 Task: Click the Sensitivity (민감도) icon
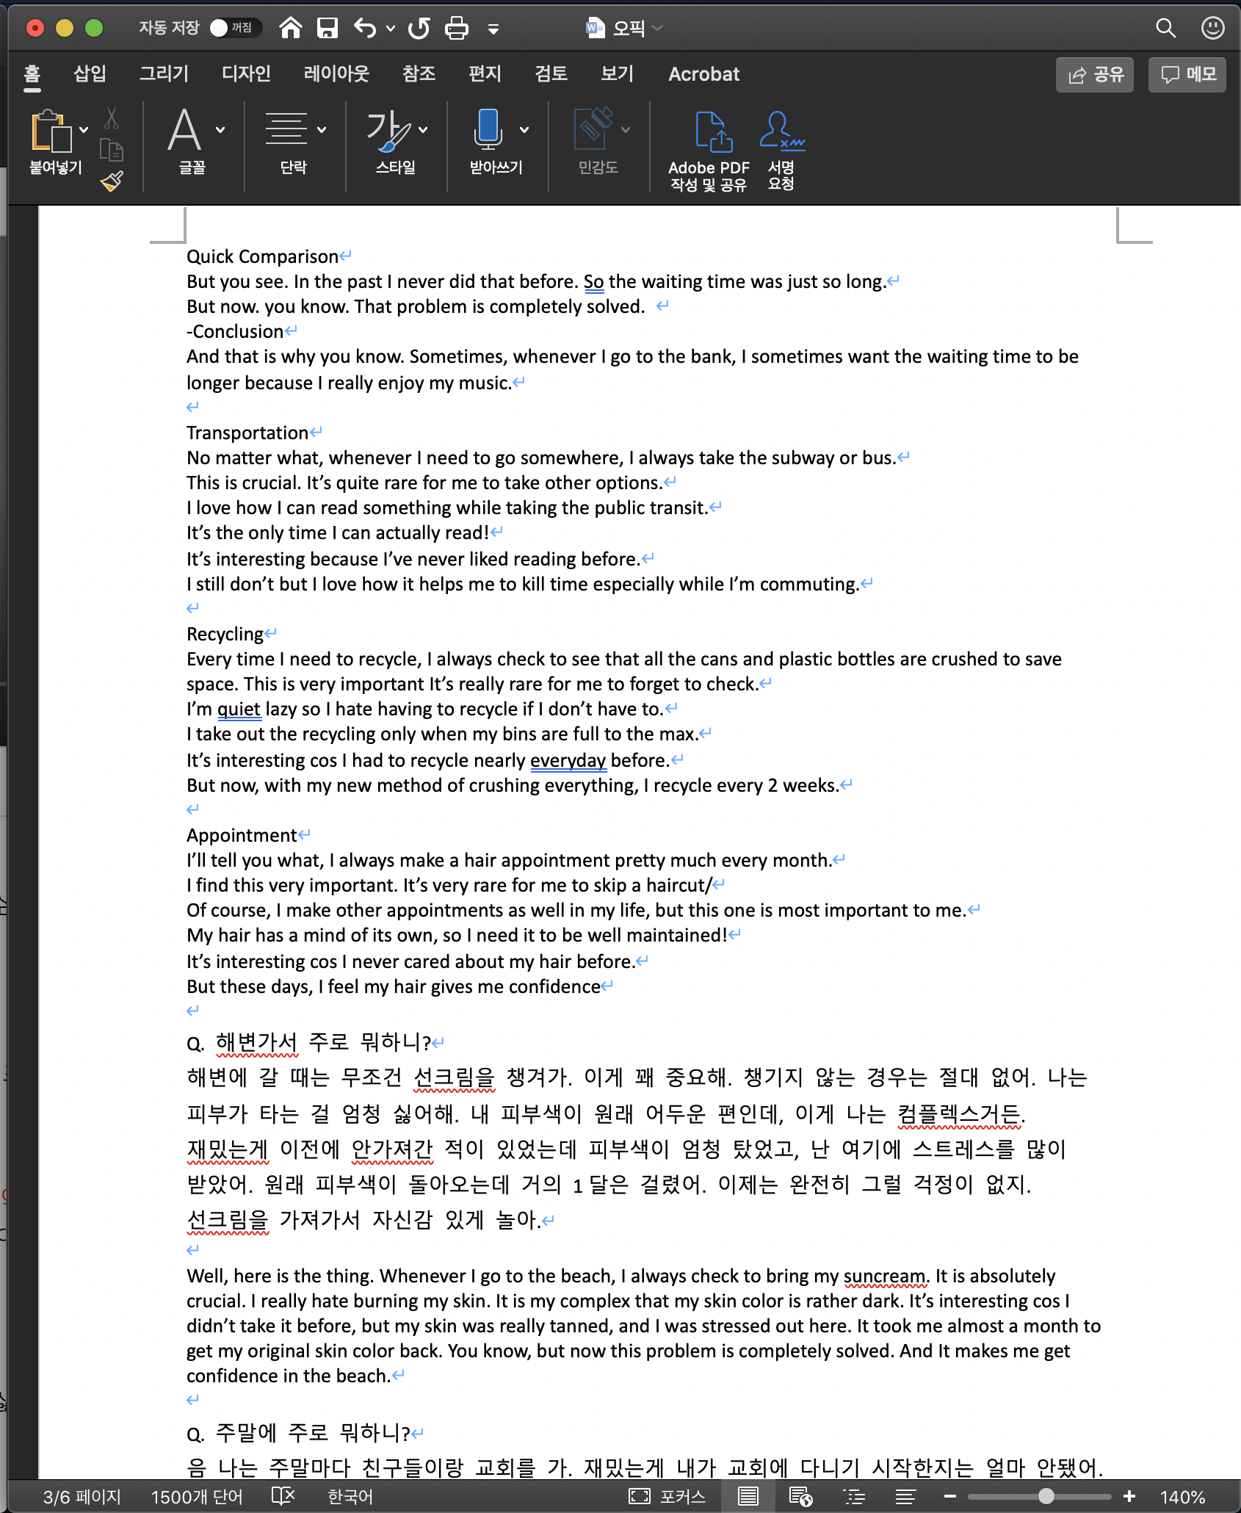[593, 129]
